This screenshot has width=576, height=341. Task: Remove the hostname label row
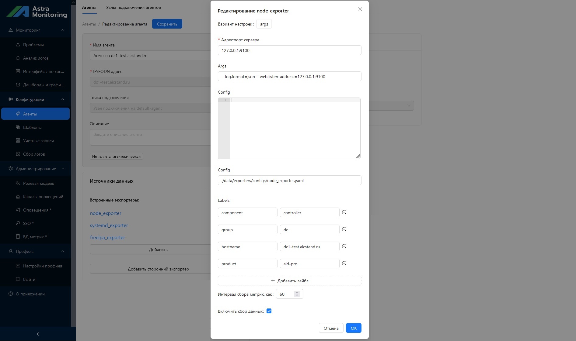344,246
